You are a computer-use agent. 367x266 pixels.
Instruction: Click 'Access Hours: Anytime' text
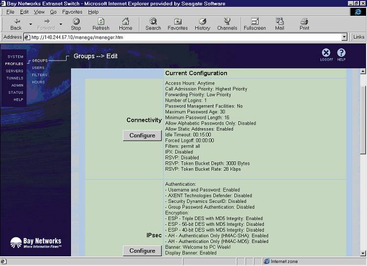190,83
